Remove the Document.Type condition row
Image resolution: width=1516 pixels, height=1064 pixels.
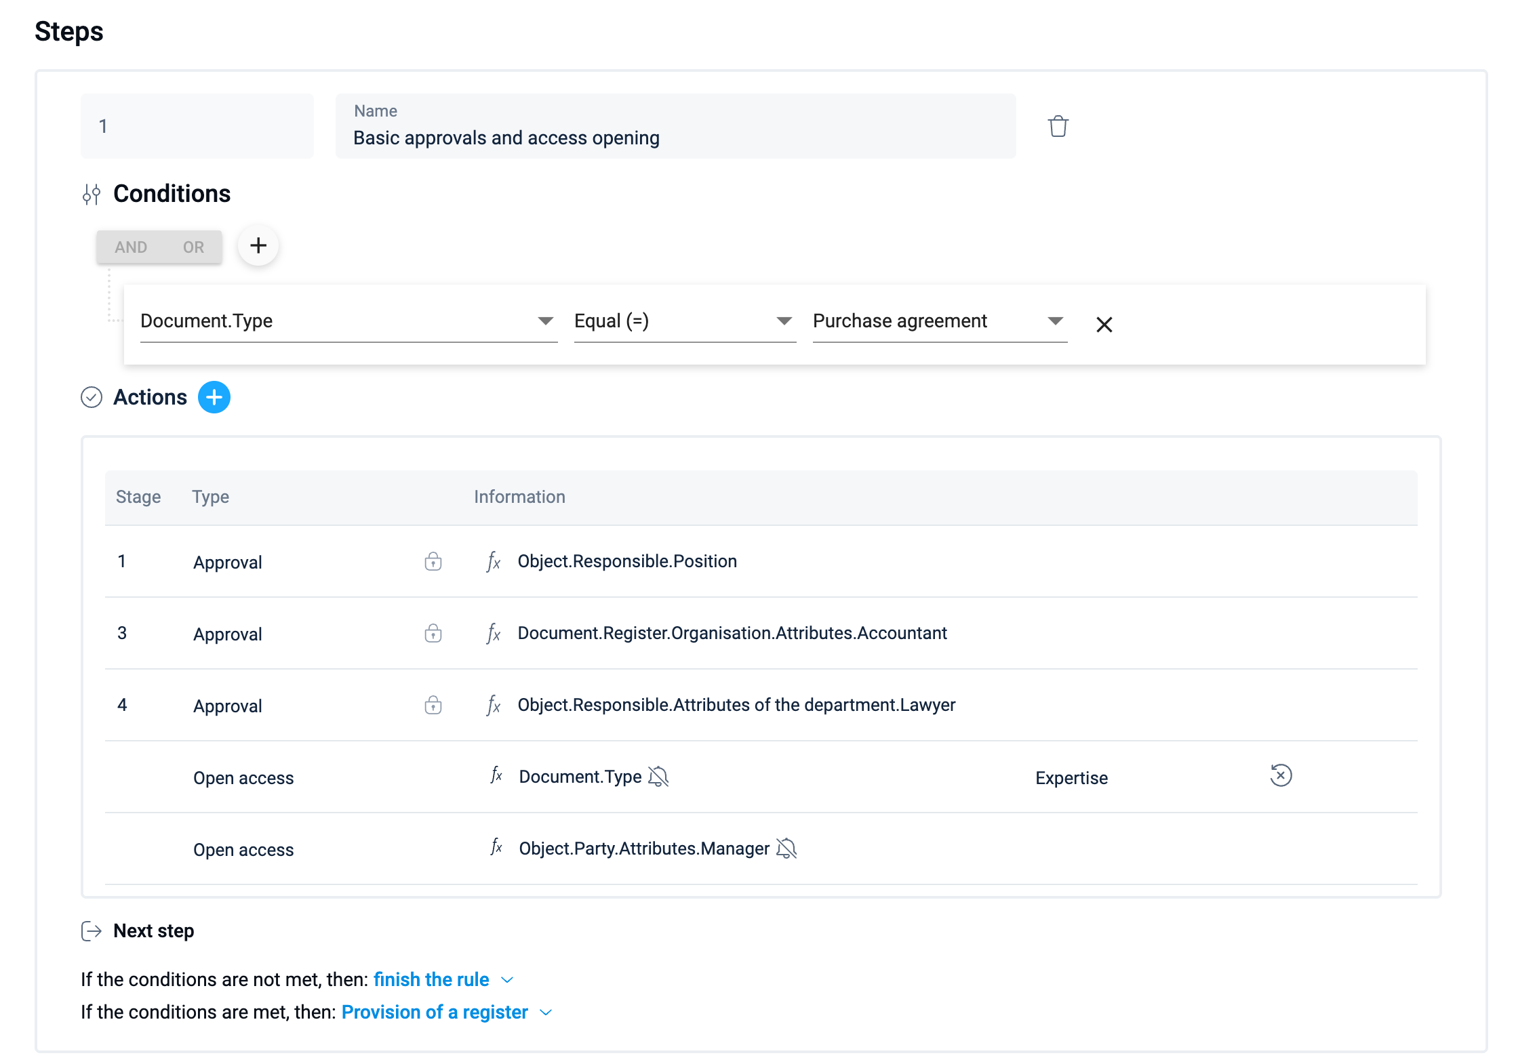[1104, 325]
